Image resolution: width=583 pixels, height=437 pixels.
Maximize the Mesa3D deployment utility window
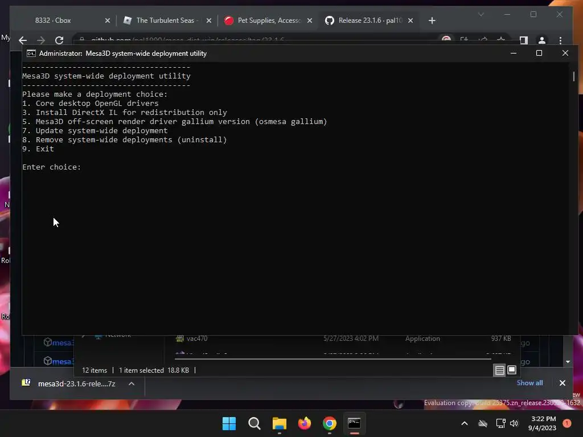pyautogui.click(x=539, y=53)
